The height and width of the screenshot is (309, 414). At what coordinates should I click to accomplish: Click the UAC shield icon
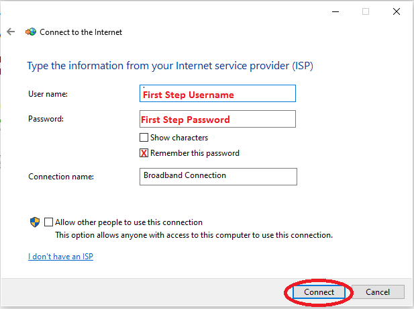click(x=35, y=222)
